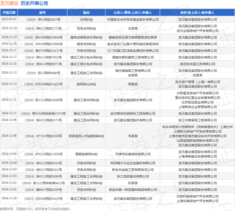Click the 龙元建设 title text
This screenshot has height=211, width=235.
pyautogui.click(x=9, y=3)
